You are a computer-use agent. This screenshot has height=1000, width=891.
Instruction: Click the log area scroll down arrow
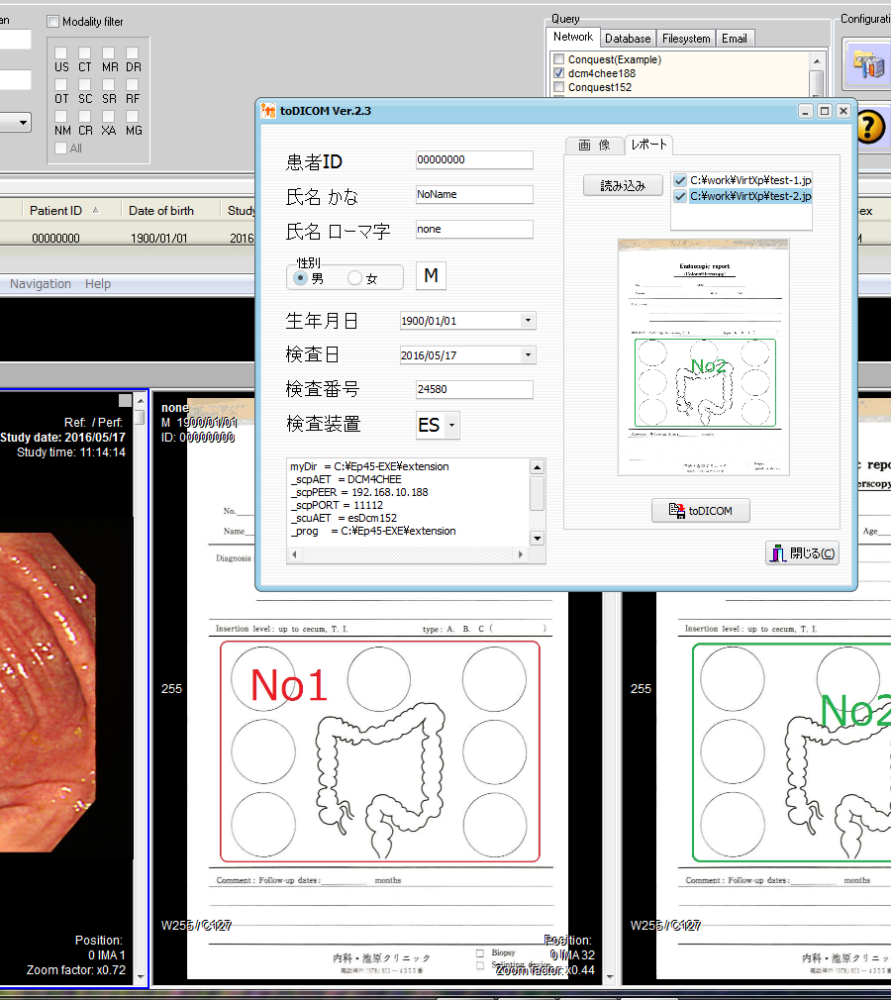pos(537,539)
